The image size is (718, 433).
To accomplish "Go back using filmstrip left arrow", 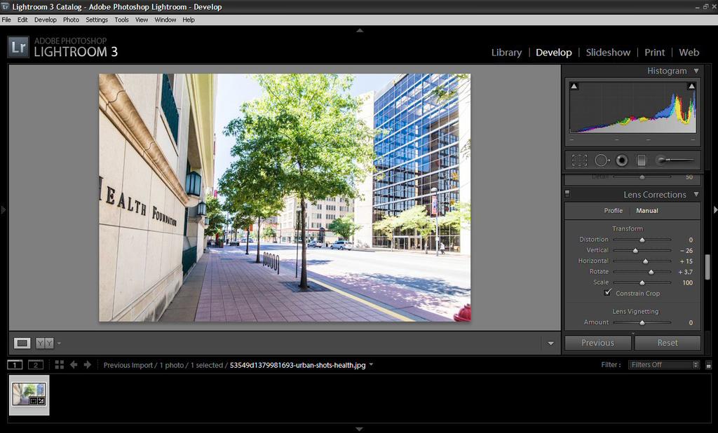I will pyautogui.click(x=74, y=364).
